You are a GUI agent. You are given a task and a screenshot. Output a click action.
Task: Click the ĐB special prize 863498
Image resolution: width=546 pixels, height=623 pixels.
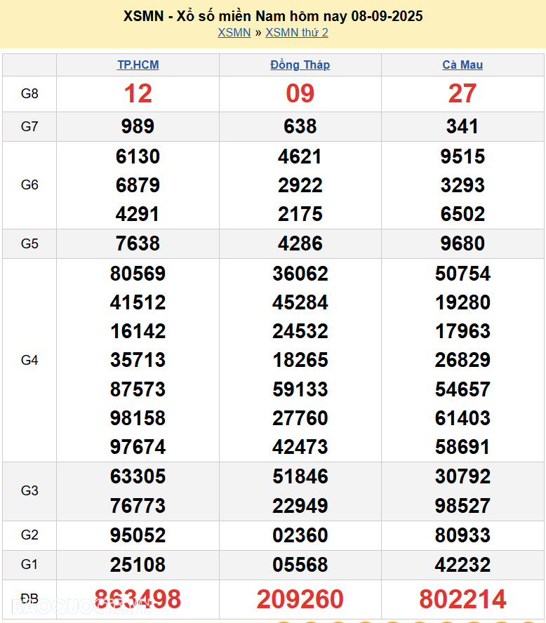(x=138, y=599)
